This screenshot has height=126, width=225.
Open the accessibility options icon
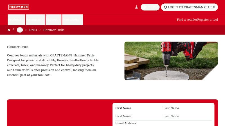click(x=137, y=7)
